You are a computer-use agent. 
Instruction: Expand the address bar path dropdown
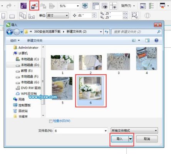point(101,32)
